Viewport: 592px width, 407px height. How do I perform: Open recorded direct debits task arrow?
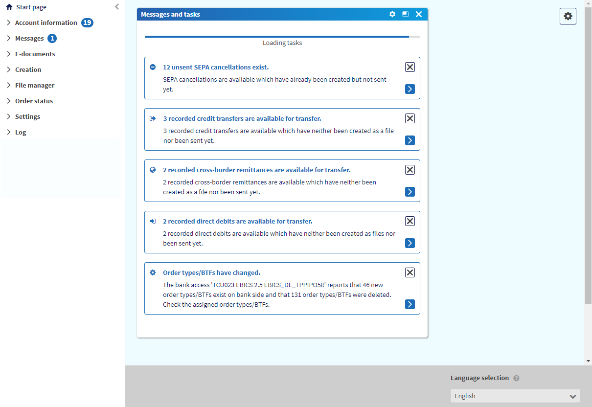tap(410, 243)
